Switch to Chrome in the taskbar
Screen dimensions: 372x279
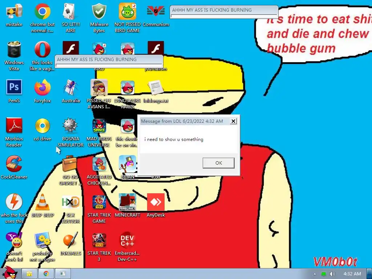tap(46, 274)
